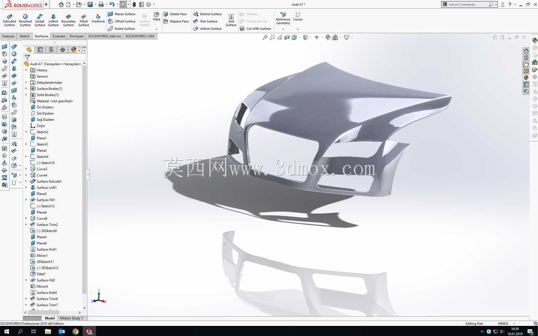Click Delete Face in the ribbon
Viewport: 538px width, 336px height.
pyautogui.click(x=175, y=14)
